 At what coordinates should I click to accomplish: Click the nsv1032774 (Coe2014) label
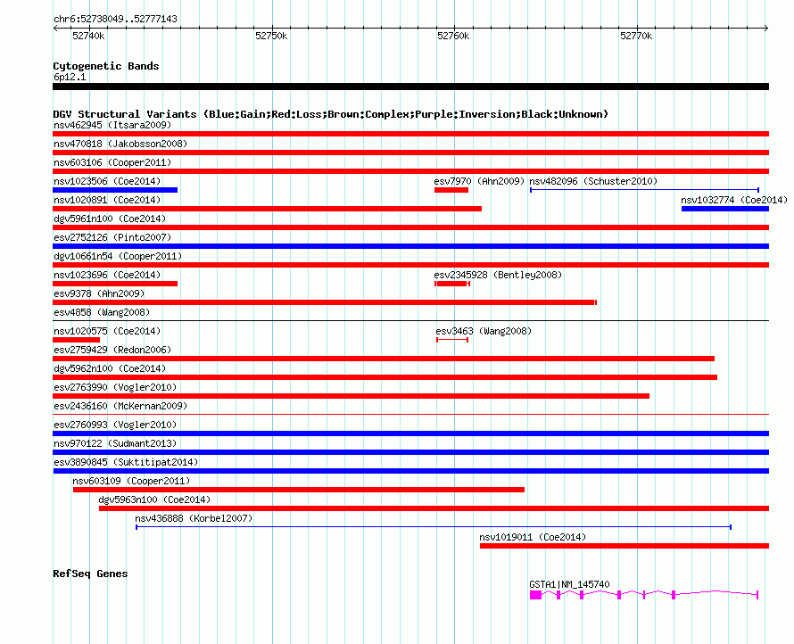pos(734,200)
